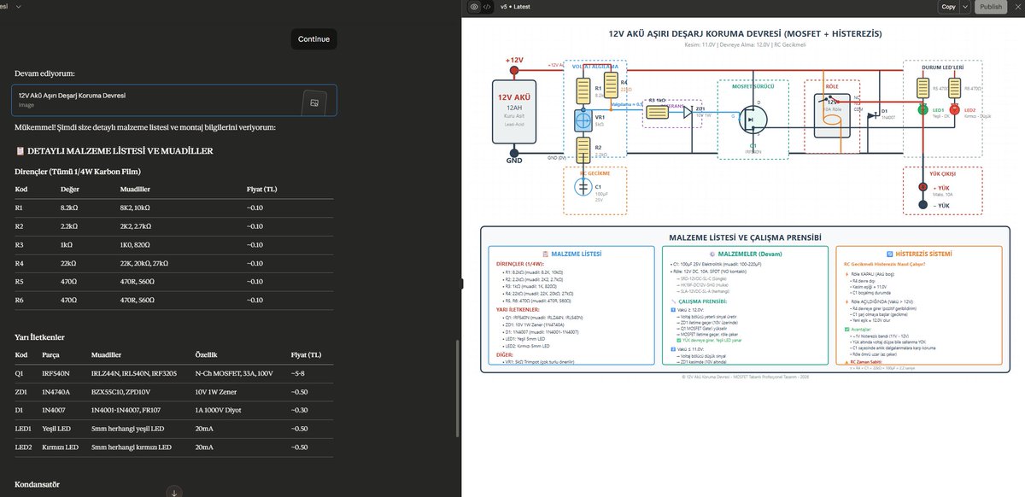Click the price cell ~0.30
Image resolution: width=1025 pixels, height=497 pixels.
pos(299,411)
